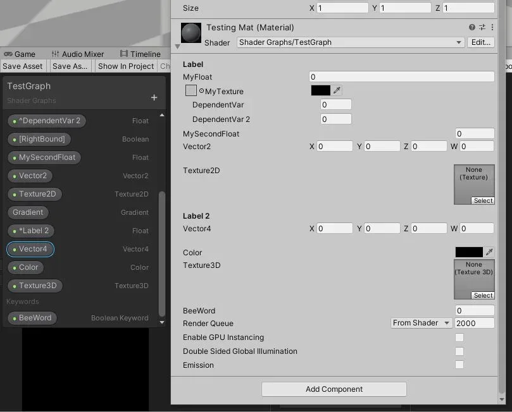Click the shader Edit... button
This screenshot has width=512, height=412.
pos(480,42)
